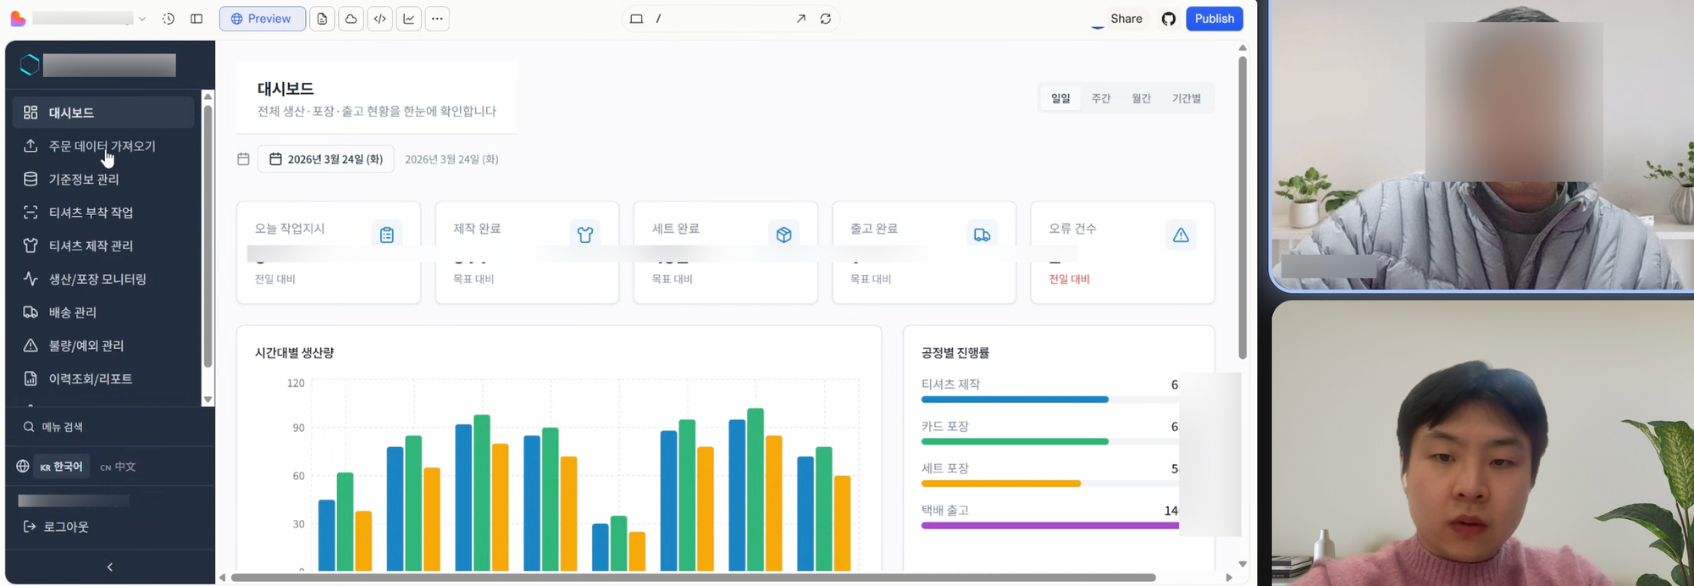This screenshot has height=586, width=1694.
Task: Switch language to 한국어
Action: [x=61, y=467]
